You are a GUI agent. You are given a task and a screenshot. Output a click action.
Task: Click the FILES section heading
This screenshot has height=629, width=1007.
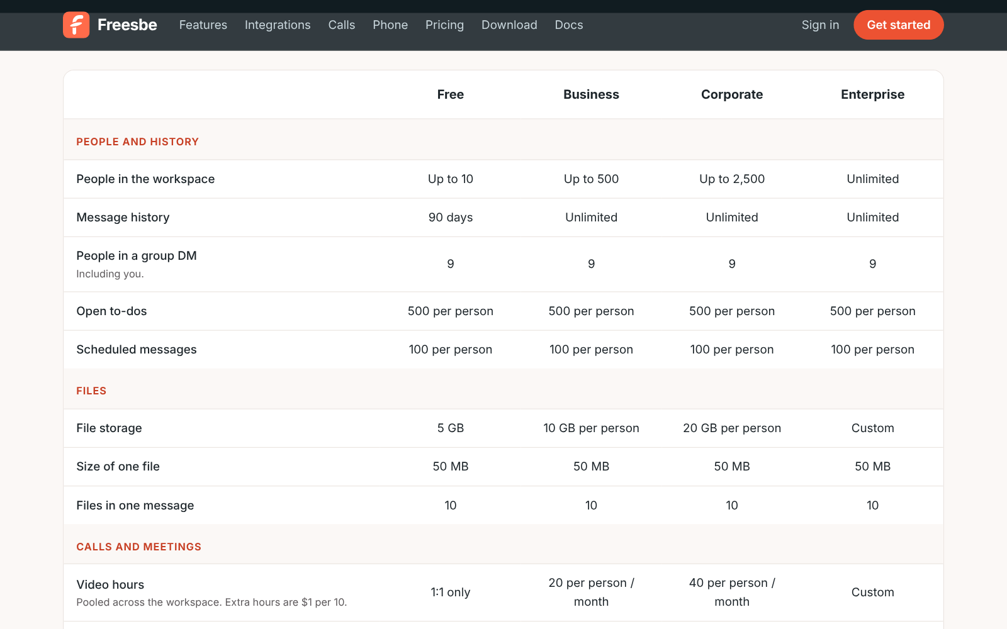tap(91, 391)
